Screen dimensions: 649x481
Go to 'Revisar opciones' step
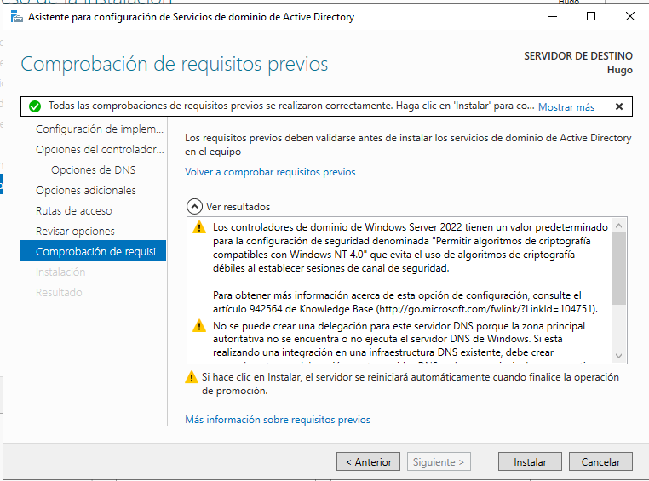click(75, 232)
